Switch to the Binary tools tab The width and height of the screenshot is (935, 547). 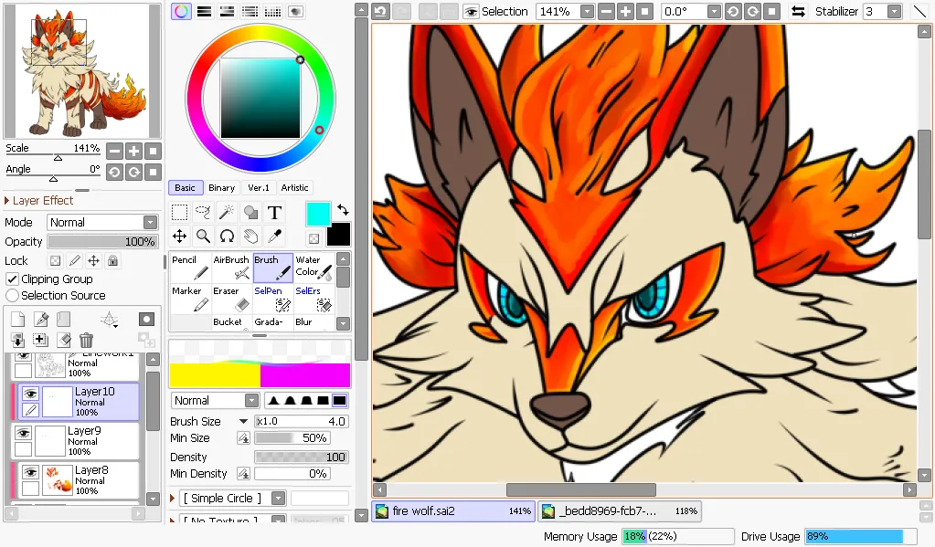click(222, 188)
